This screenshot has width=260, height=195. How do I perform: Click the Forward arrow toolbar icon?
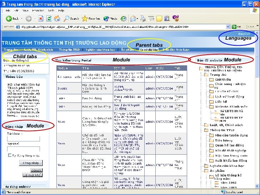tap(29, 19)
